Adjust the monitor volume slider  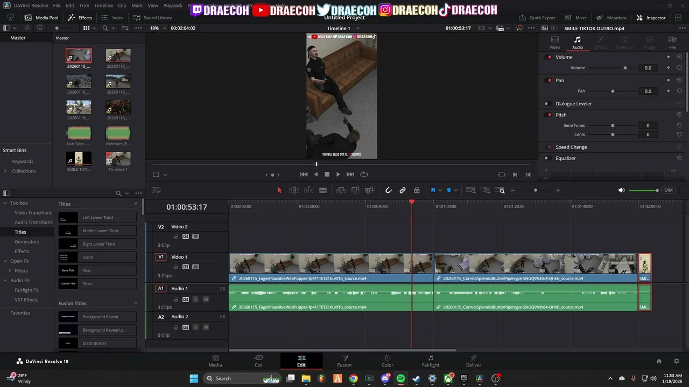point(644,190)
